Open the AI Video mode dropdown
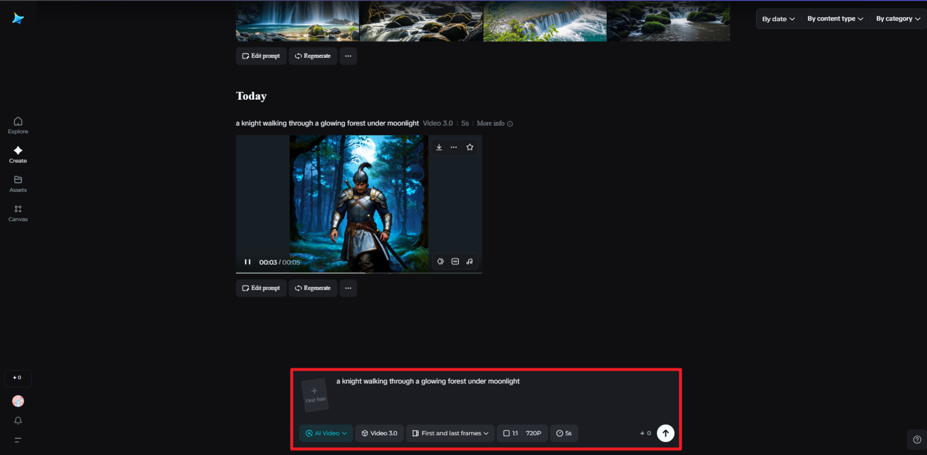The width and height of the screenshot is (927, 455). point(326,433)
